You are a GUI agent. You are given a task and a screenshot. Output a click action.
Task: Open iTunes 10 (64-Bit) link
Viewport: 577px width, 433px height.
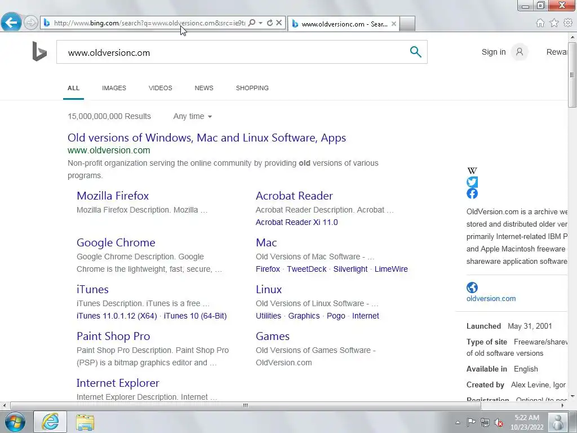[x=195, y=316]
